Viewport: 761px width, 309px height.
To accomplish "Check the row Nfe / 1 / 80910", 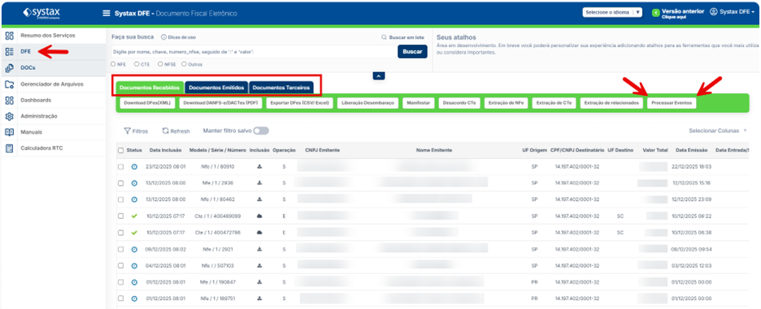I will tap(120, 166).
